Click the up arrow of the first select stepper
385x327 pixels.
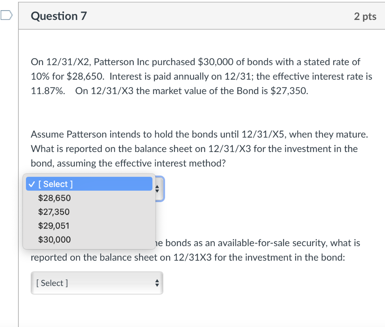157,187
